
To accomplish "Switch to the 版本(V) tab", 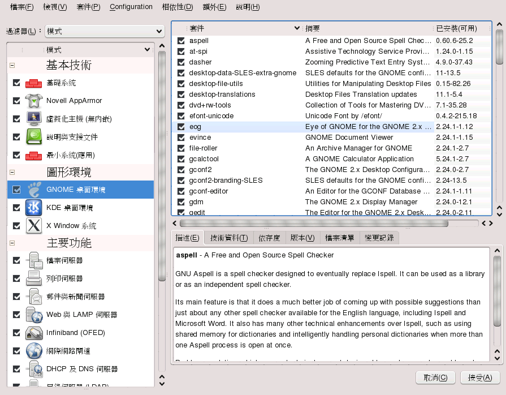I will pyautogui.click(x=302, y=238).
